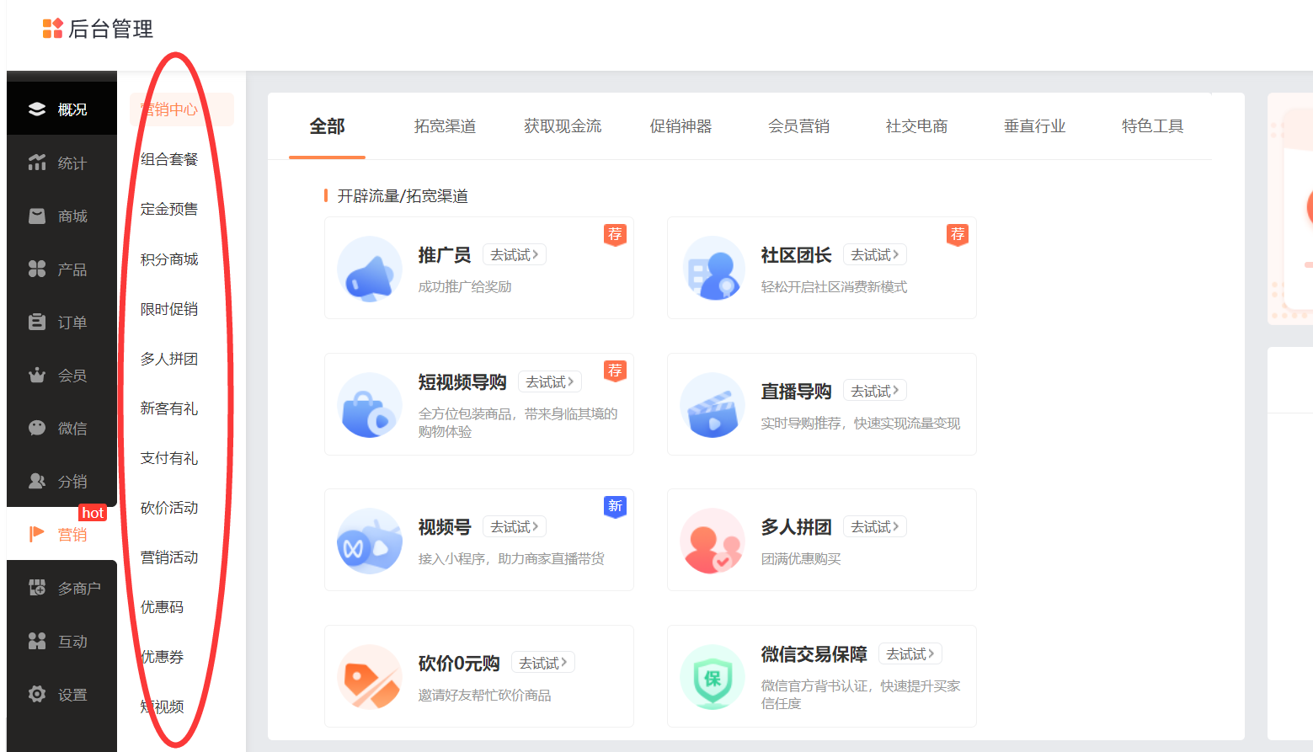Open 产品 products icon in sidebar
Viewport: 1313px width, 752px height.
click(x=37, y=269)
